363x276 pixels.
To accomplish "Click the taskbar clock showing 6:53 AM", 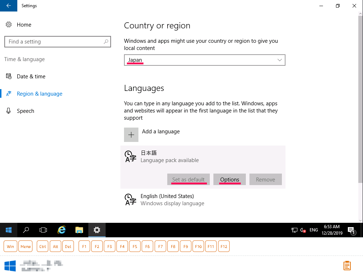I will pyautogui.click(x=332, y=230).
